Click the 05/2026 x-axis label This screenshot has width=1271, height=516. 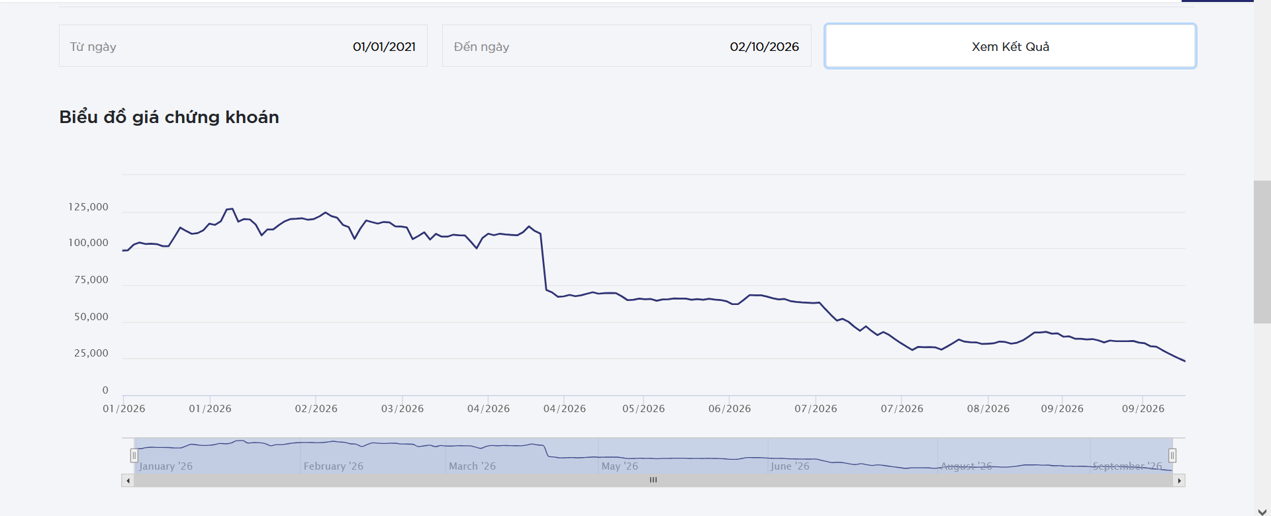[x=643, y=409]
